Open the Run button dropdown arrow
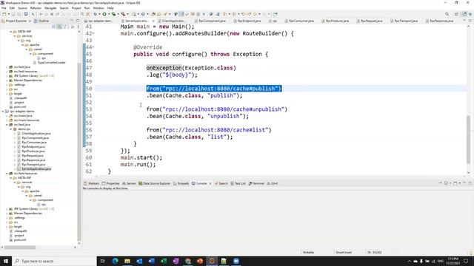The width and height of the screenshot is (474, 266). [x=109, y=14]
